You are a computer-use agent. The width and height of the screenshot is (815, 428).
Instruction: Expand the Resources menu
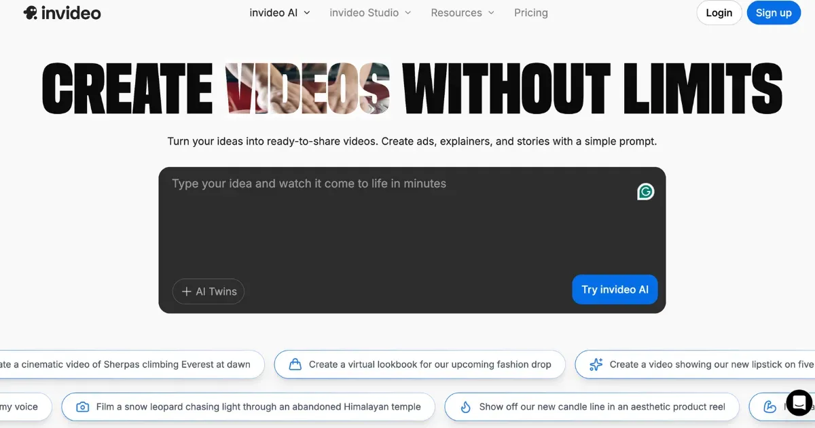[463, 13]
